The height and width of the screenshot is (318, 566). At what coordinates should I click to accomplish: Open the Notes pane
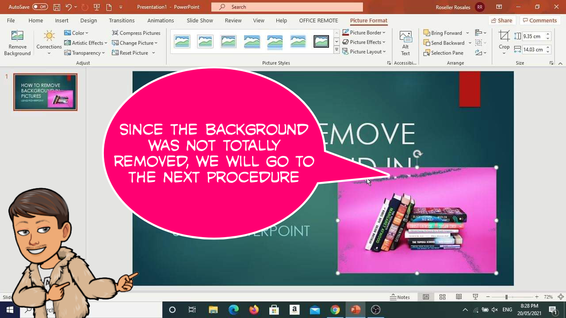[400, 296]
